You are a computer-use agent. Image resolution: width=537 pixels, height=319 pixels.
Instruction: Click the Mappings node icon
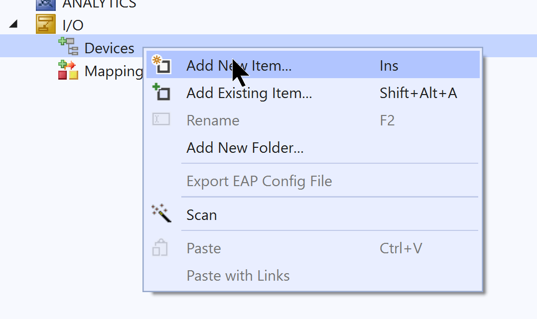click(x=68, y=70)
